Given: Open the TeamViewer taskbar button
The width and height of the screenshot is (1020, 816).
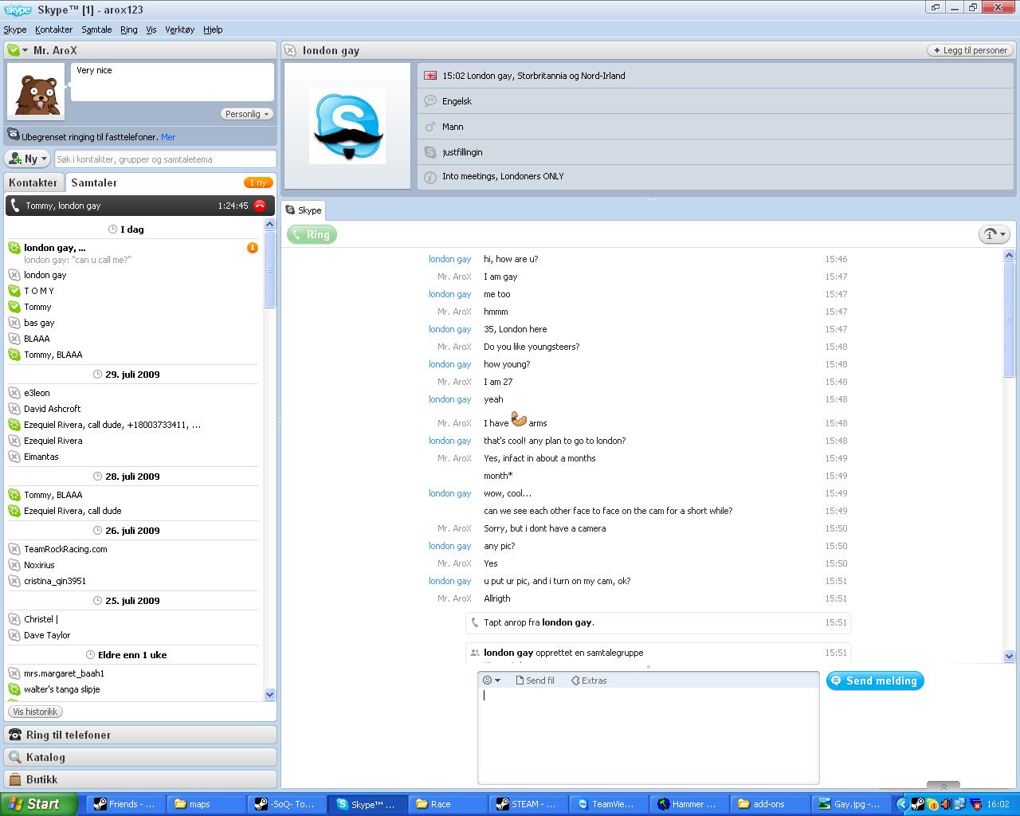Looking at the screenshot, I should [x=607, y=804].
